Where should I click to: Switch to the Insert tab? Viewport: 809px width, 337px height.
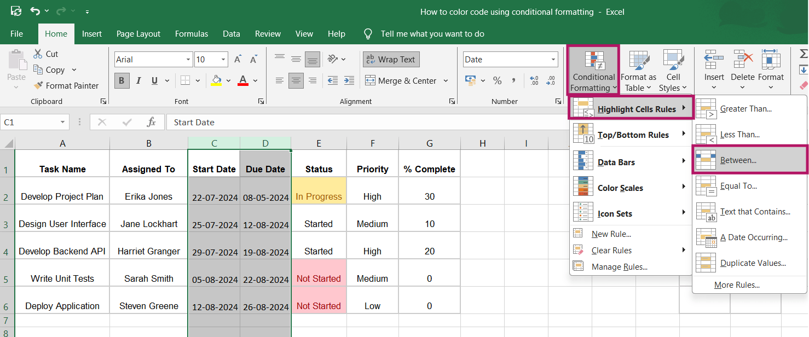tap(92, 33)
